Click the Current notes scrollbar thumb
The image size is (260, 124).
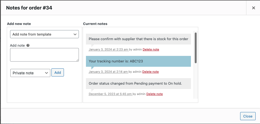coord(196,48)
